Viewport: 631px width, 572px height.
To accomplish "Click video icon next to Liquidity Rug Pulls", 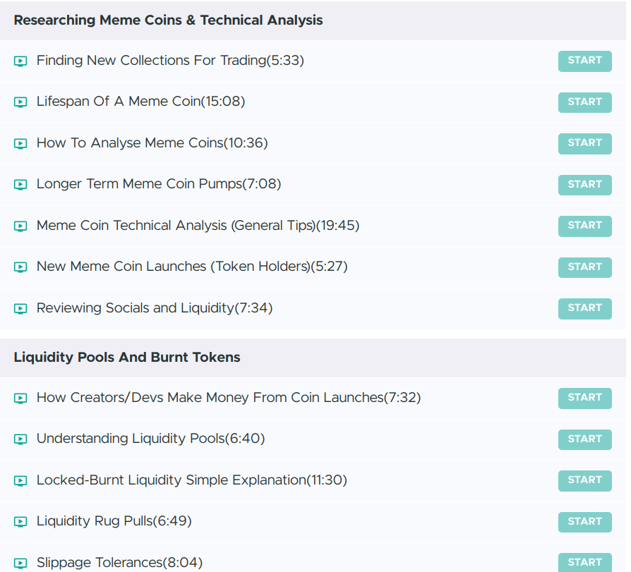I will [x=20, y=522].
